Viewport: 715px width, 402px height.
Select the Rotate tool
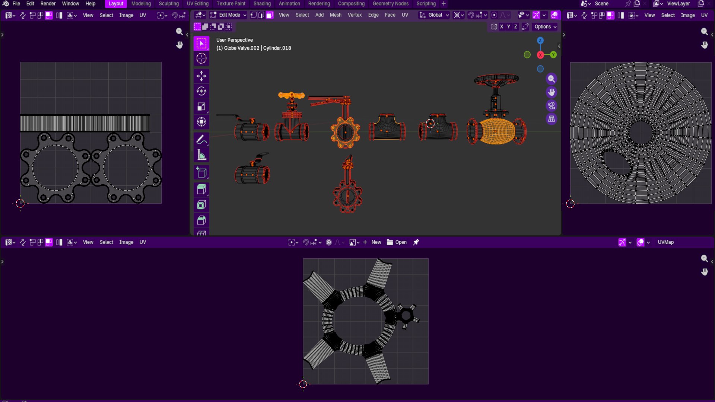point(201,91)
